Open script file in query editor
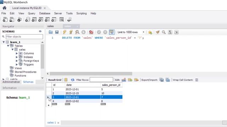Viewport: 227px width, 127px height. pos(51,32)
